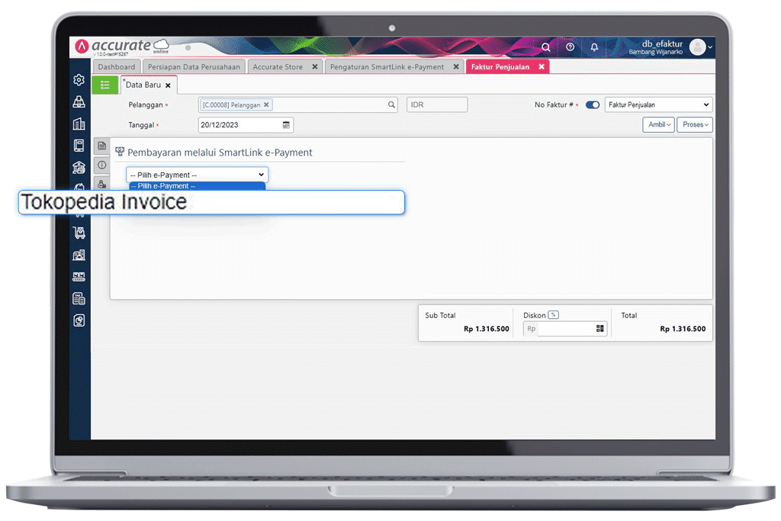Viewport: 781px width, 521px height.
Task: Search customers with the Pelanggan magnifier
Action: [391, 105]
